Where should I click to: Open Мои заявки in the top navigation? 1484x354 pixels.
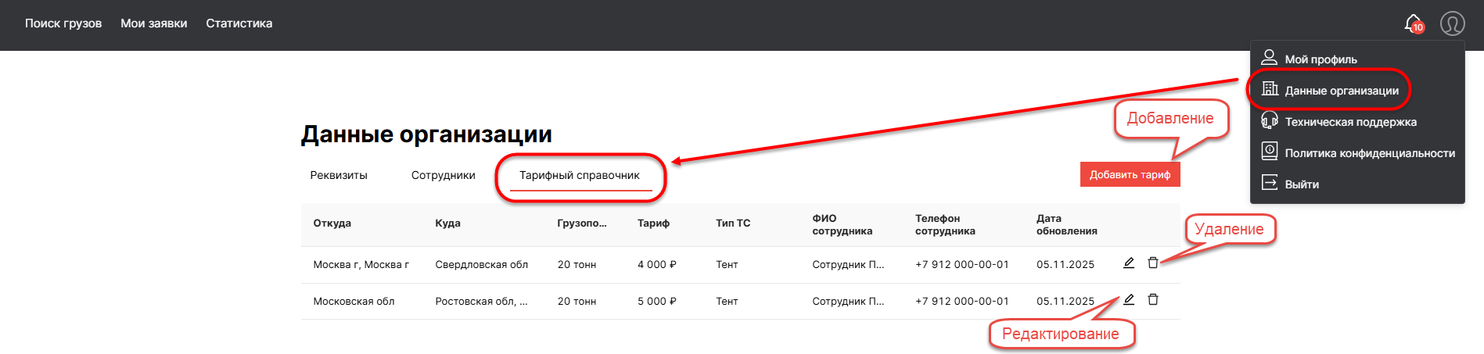[153, 23]
